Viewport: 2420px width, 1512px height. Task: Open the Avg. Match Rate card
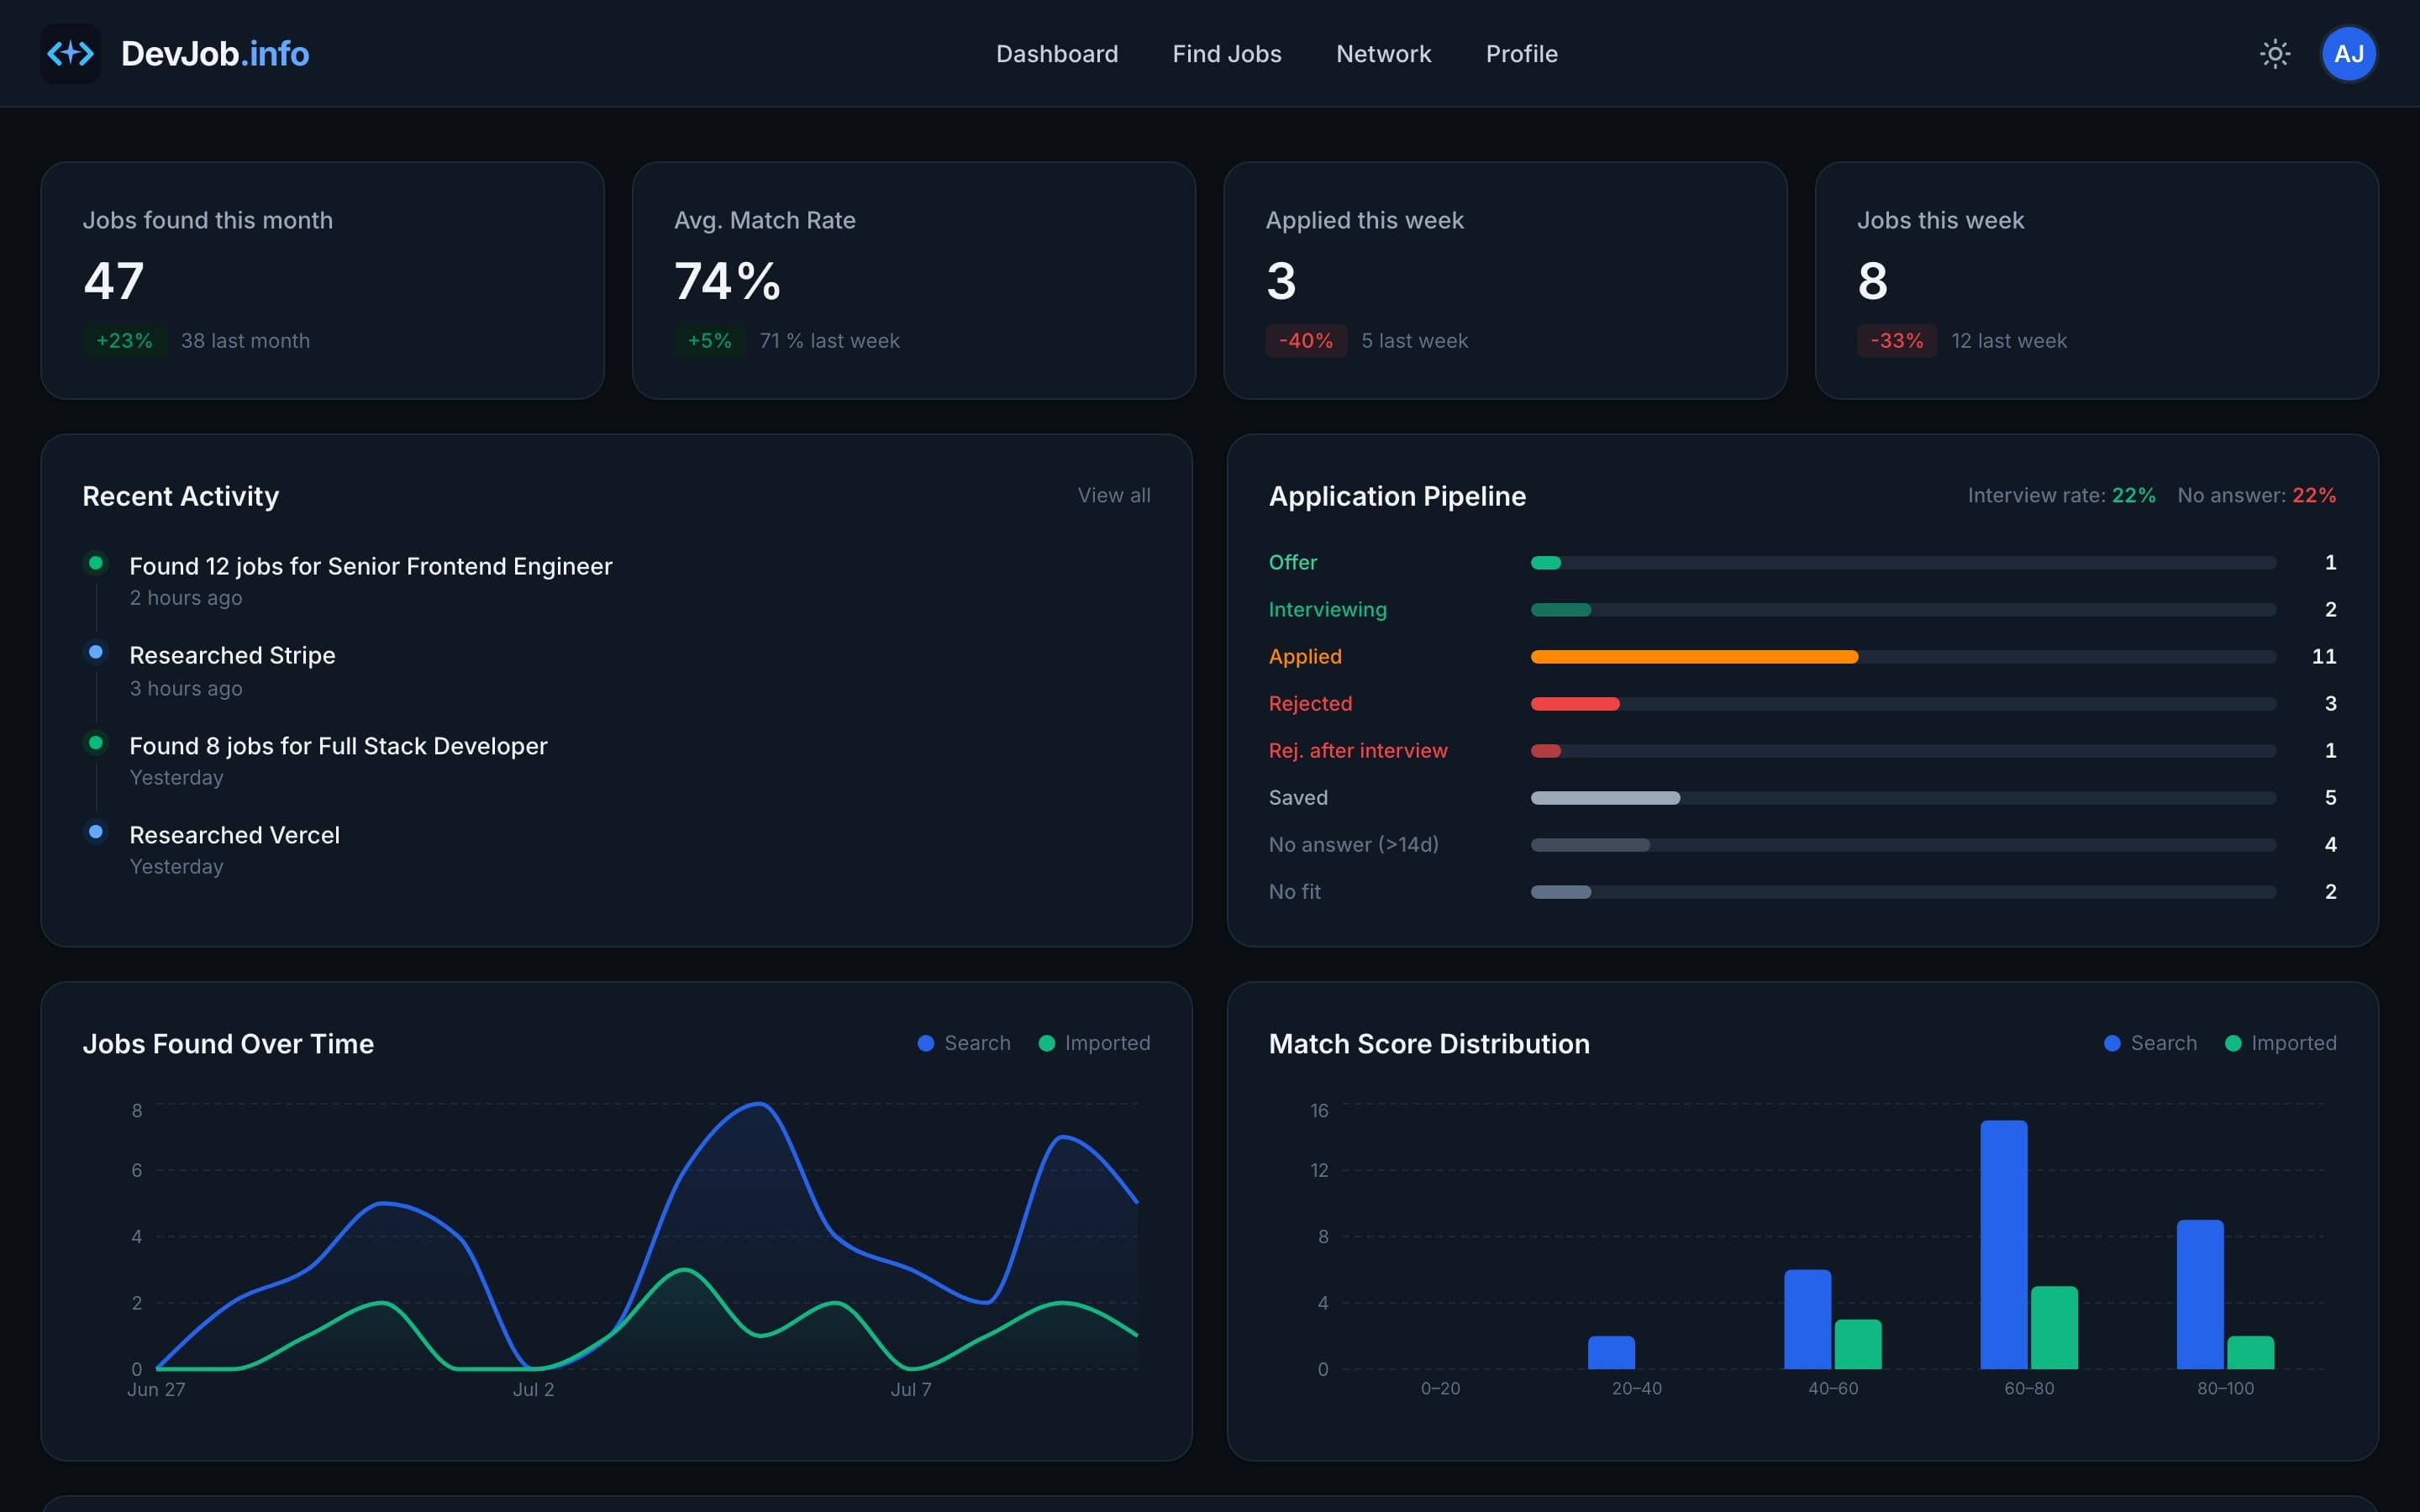(x=914, y=280)
